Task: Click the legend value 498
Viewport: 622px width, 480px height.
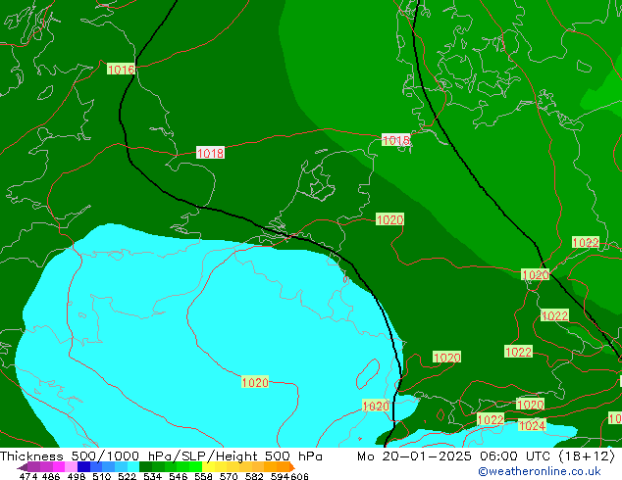Action: pyautogui.click(x=77, y=476)
